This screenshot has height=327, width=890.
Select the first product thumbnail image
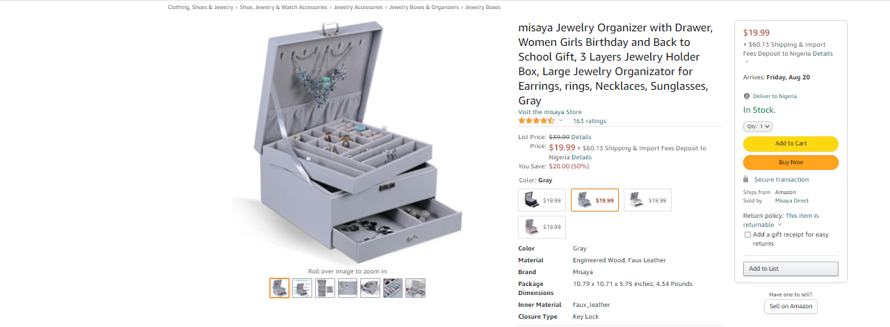(280, 288)
